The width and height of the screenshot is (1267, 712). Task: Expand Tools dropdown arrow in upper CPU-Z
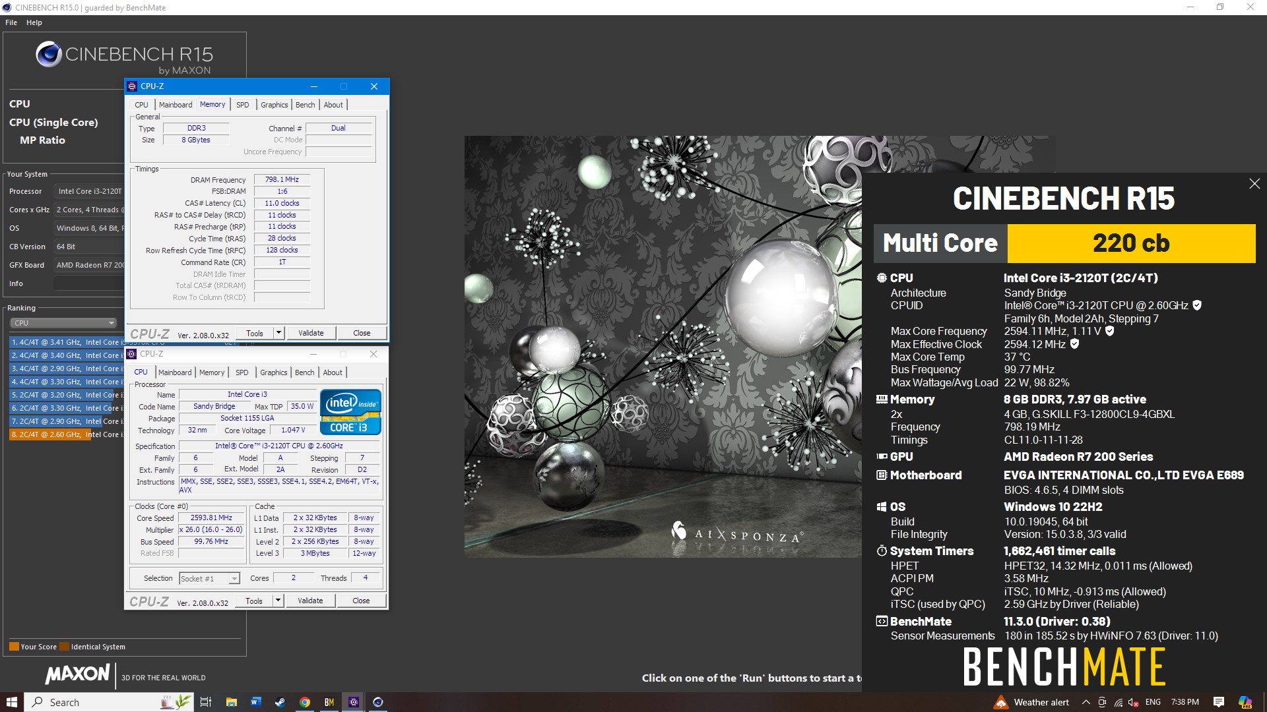click(x=278, y=333)
